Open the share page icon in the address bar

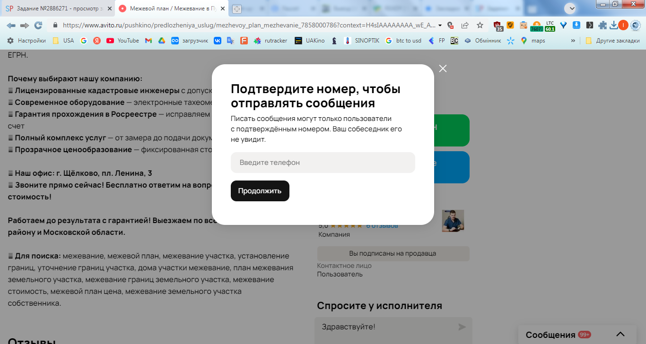[x=465, y=25]
